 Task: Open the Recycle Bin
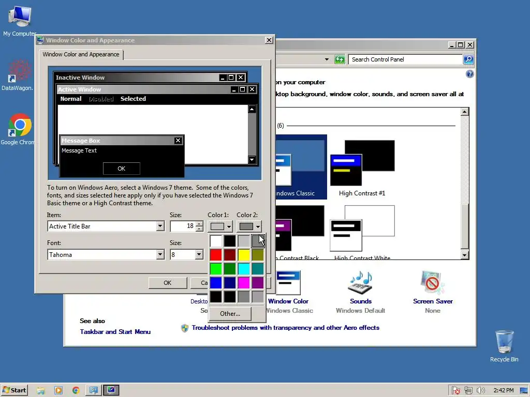pyautogui.click(x=504, y=346)
